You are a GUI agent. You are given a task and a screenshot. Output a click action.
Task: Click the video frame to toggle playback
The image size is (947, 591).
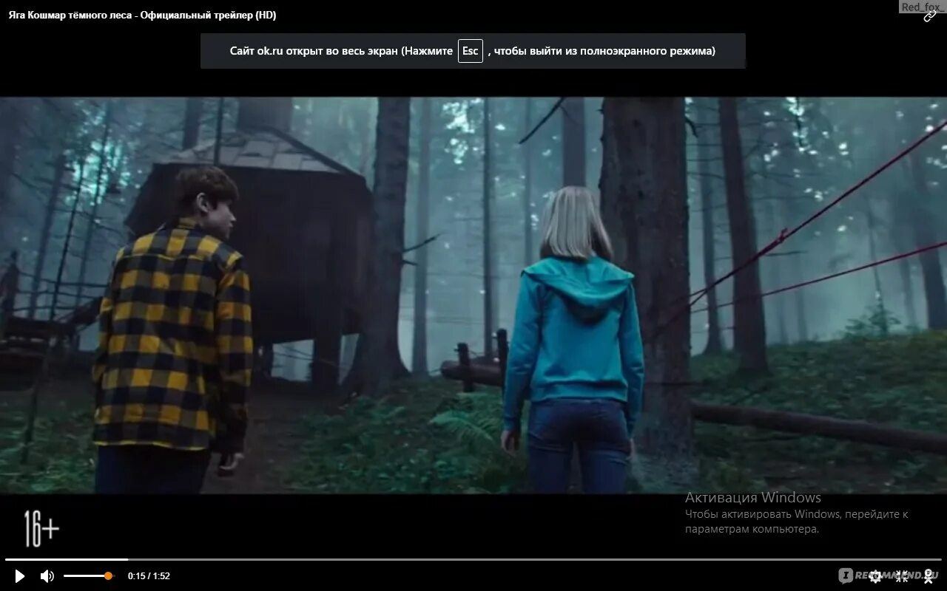[x=473, y=295]
